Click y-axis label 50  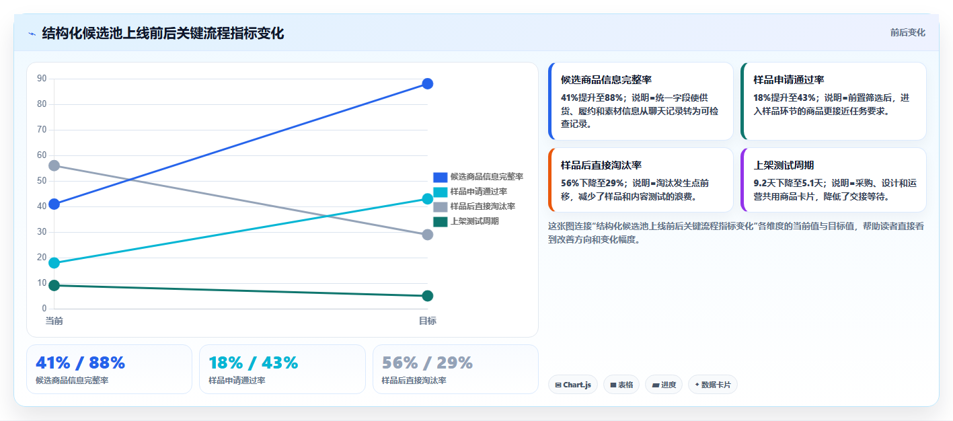click(x=42, y=181)
